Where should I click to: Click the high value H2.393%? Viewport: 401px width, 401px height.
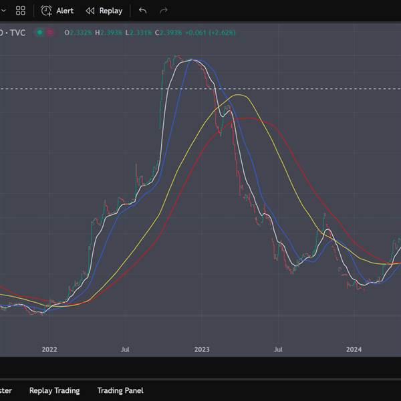(x=108, y=33)
